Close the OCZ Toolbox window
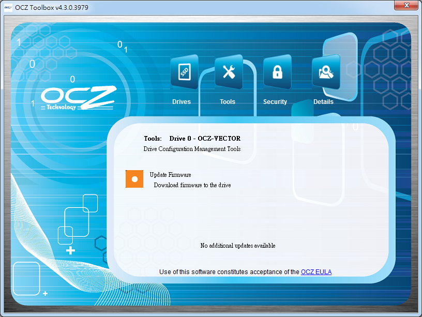This screenshot has height=317, width=422. 406,5
